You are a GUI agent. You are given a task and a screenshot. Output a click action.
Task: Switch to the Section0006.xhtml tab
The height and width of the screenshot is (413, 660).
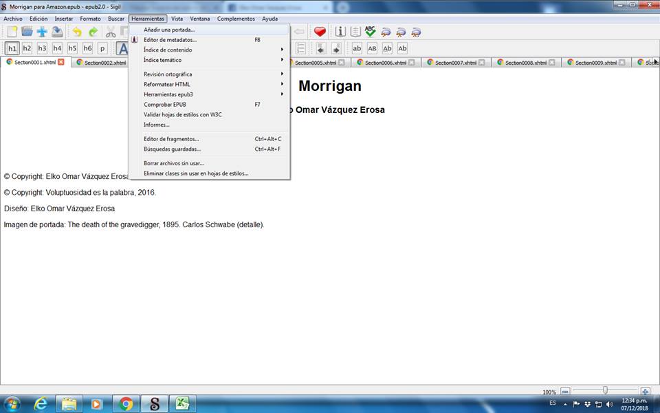point(382,63)
